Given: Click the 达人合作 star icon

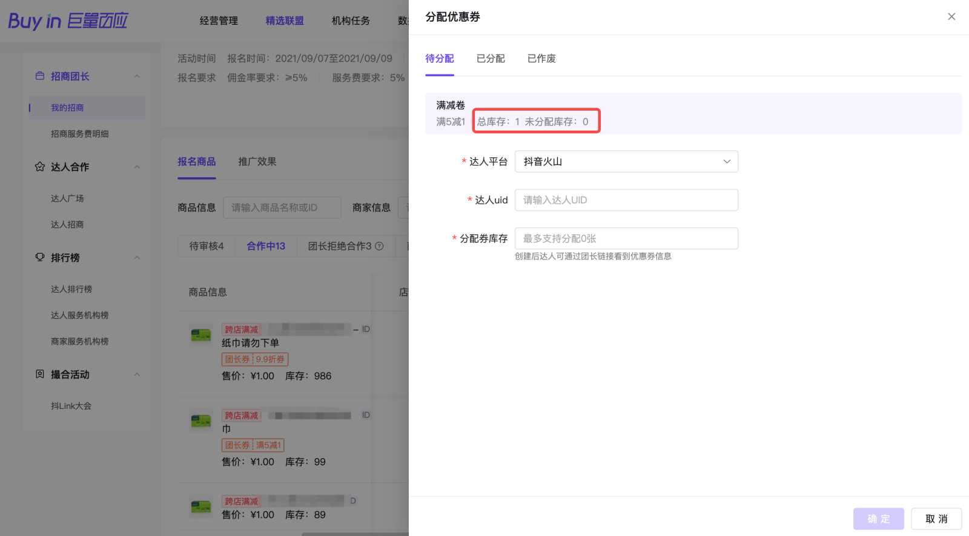Looking at the screenshot, I should click(x=40, y=166).
